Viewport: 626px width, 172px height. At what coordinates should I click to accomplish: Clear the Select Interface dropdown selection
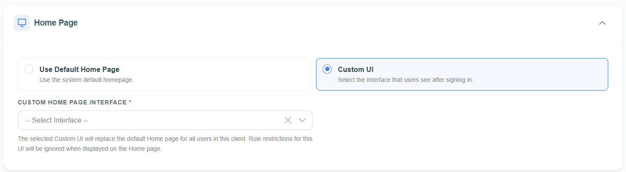(288, 120)
